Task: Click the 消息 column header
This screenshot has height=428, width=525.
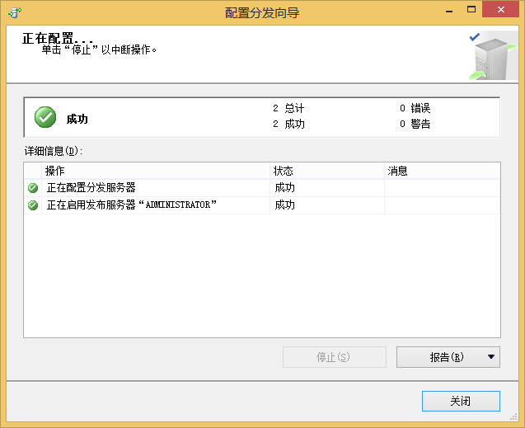Action: click(442, 171)
